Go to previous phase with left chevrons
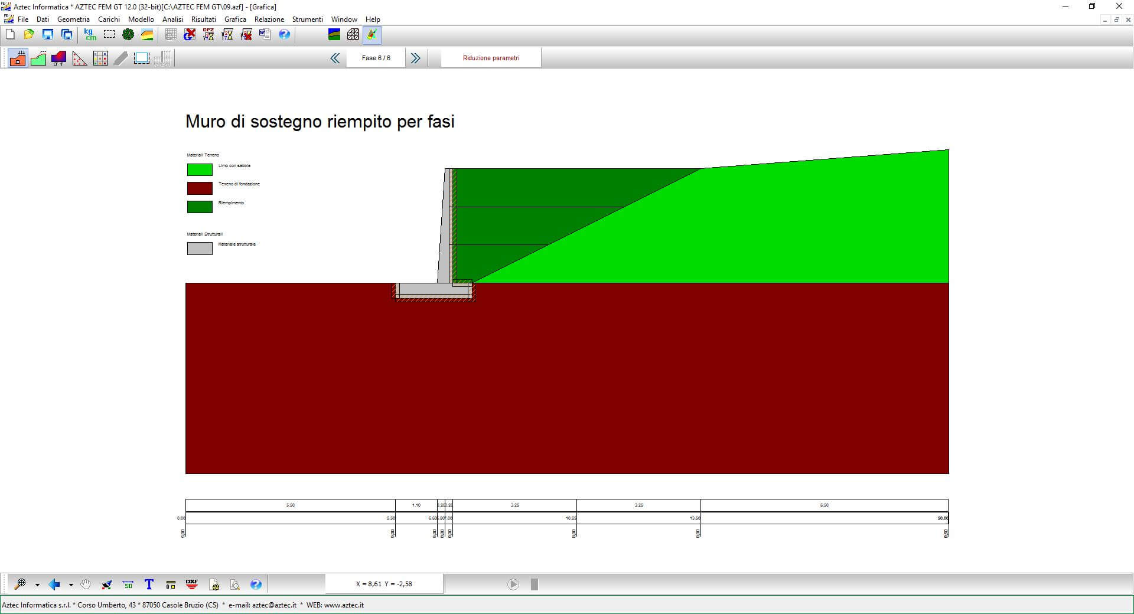 pos(335,58)
